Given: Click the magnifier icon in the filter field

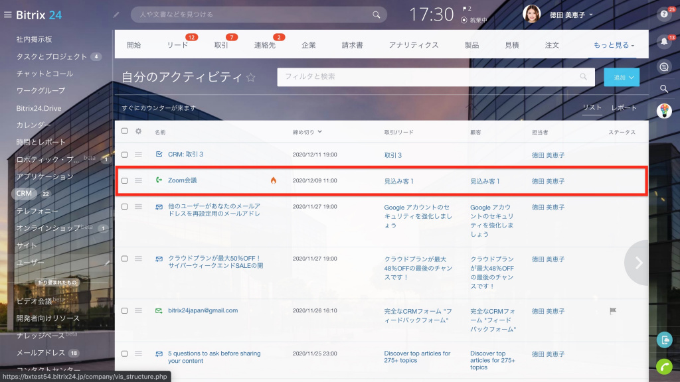Looking at the screenshot, I should (583, 77).
